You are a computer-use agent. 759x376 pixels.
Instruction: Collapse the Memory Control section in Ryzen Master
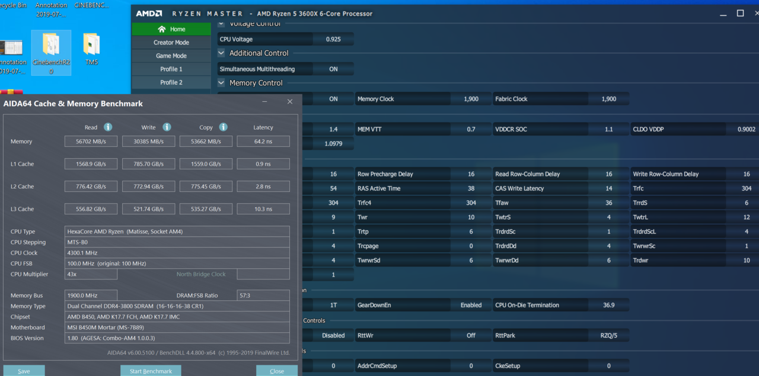click(221, 83)
